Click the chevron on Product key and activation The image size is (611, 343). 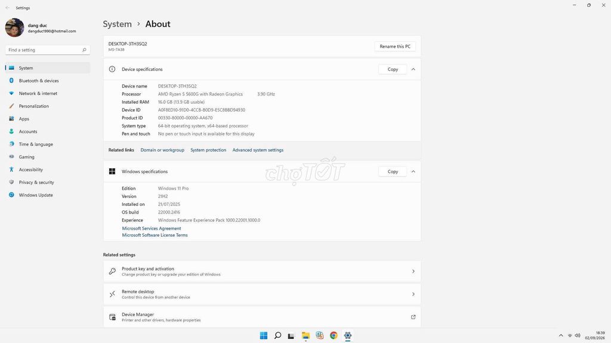pyautogui.click(x=413, y=271)
